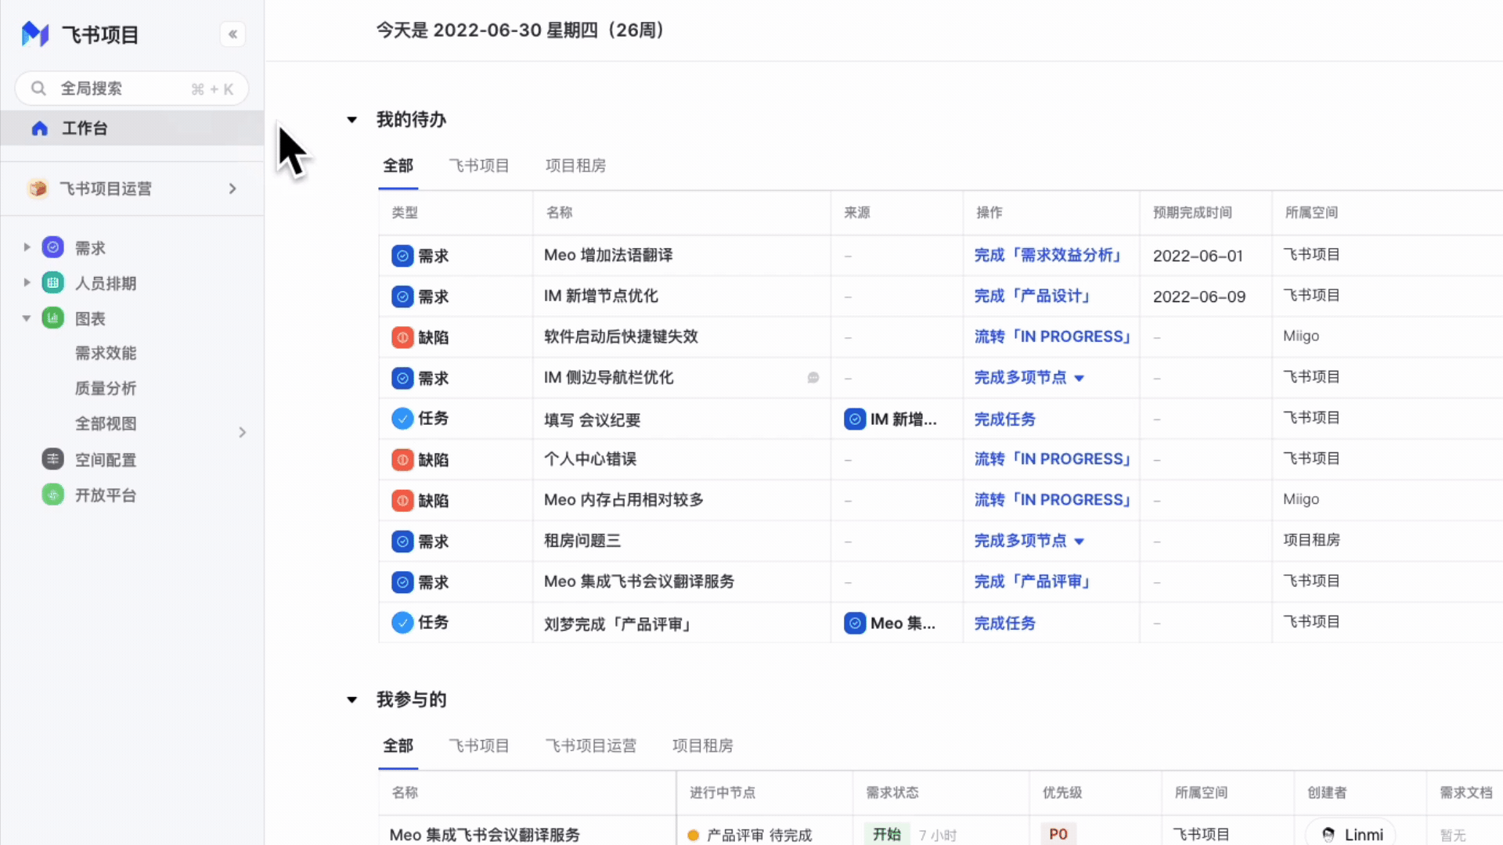Click the 飞书项目运营 space avatar icon
This screenshot has width=1503, height=845.
tap(38, 189)
